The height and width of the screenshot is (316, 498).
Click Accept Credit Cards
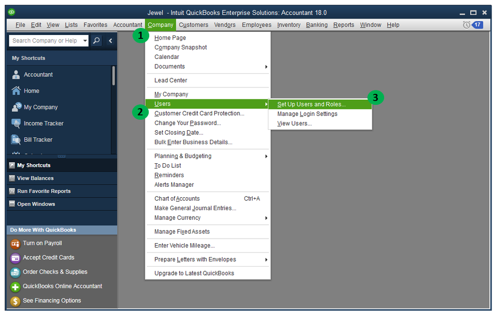(48, 258)
